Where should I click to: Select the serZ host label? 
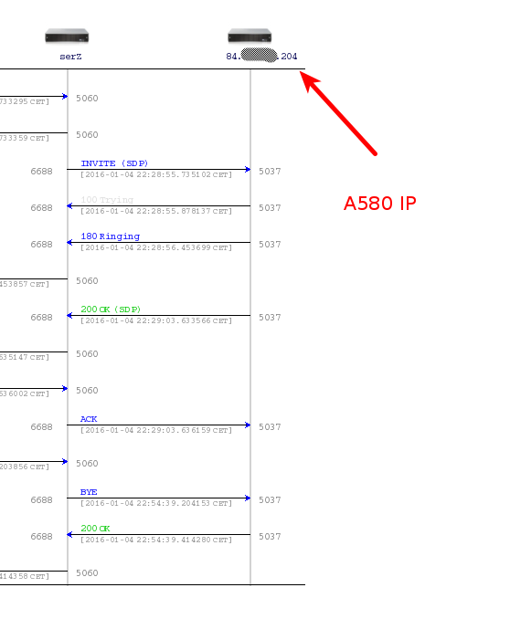70,57
